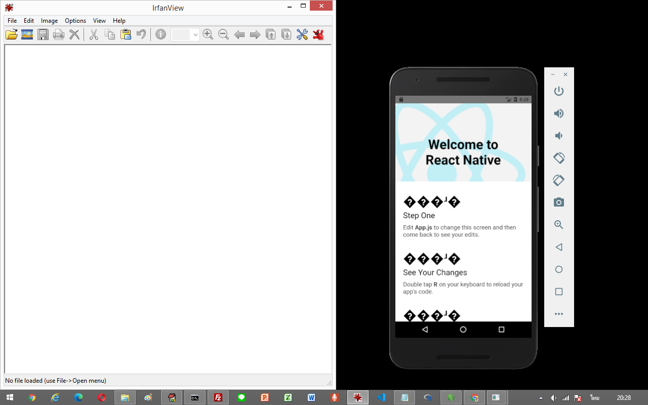The width and height of the screenshot is (648, 405).
Task: Tap the back triangle on phone screen
Action: [425, 330]
